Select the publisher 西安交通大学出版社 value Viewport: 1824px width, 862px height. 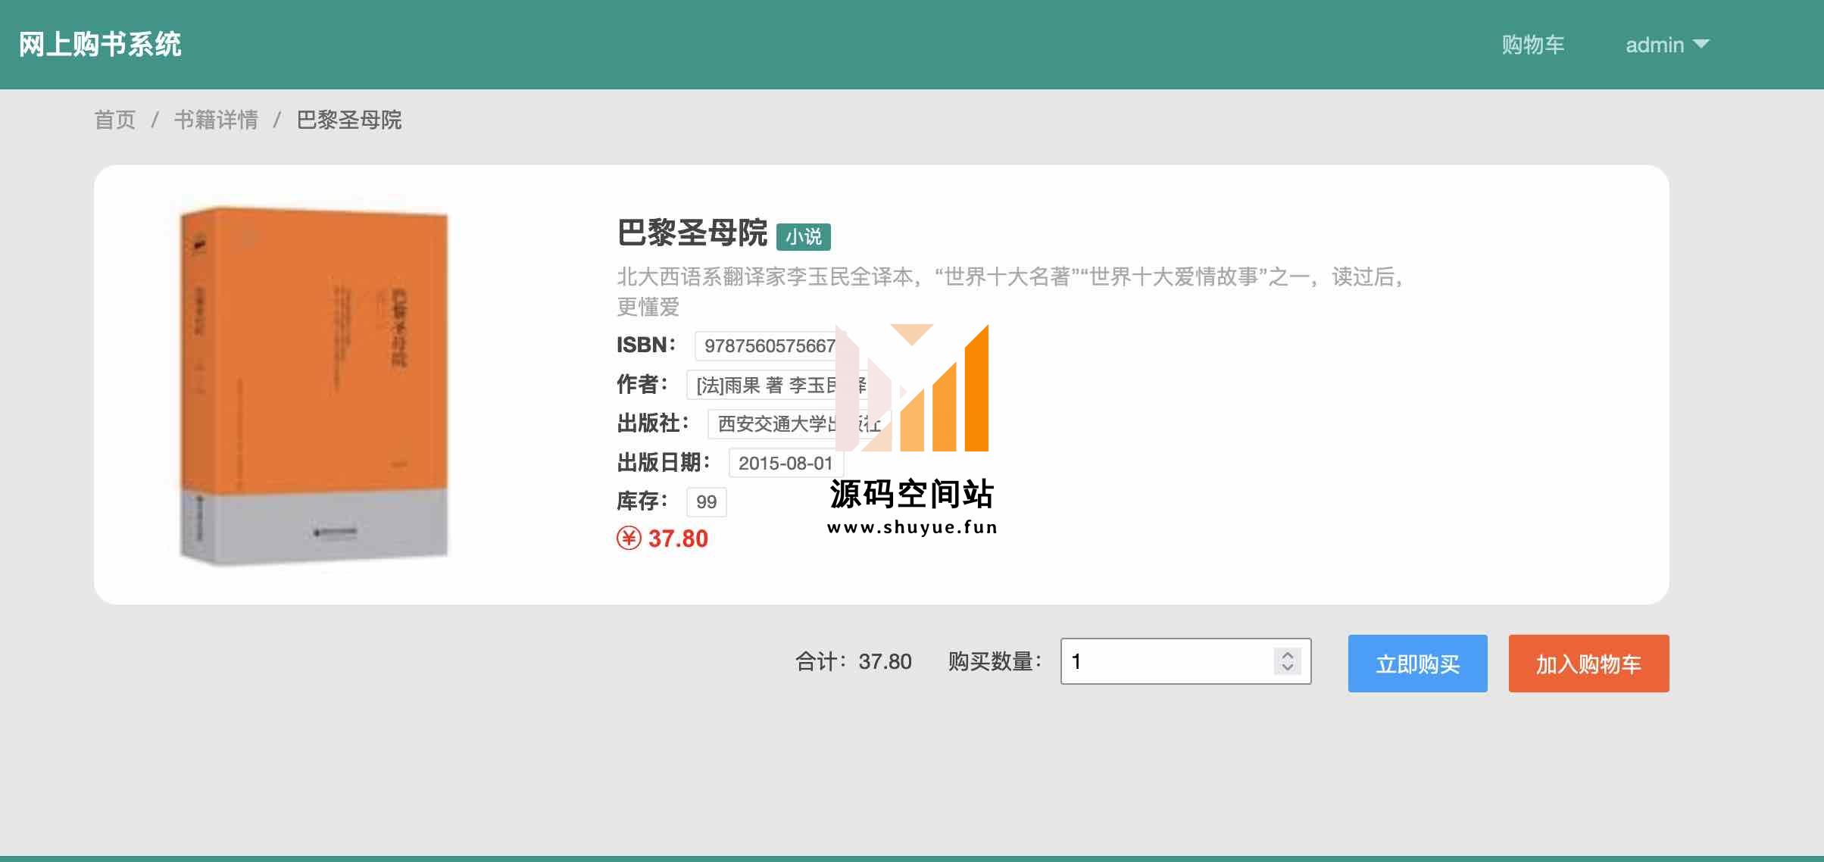point(799,423)
